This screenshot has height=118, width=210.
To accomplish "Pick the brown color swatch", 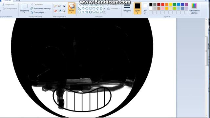I will pyautogui.click(x=159, y=9).
